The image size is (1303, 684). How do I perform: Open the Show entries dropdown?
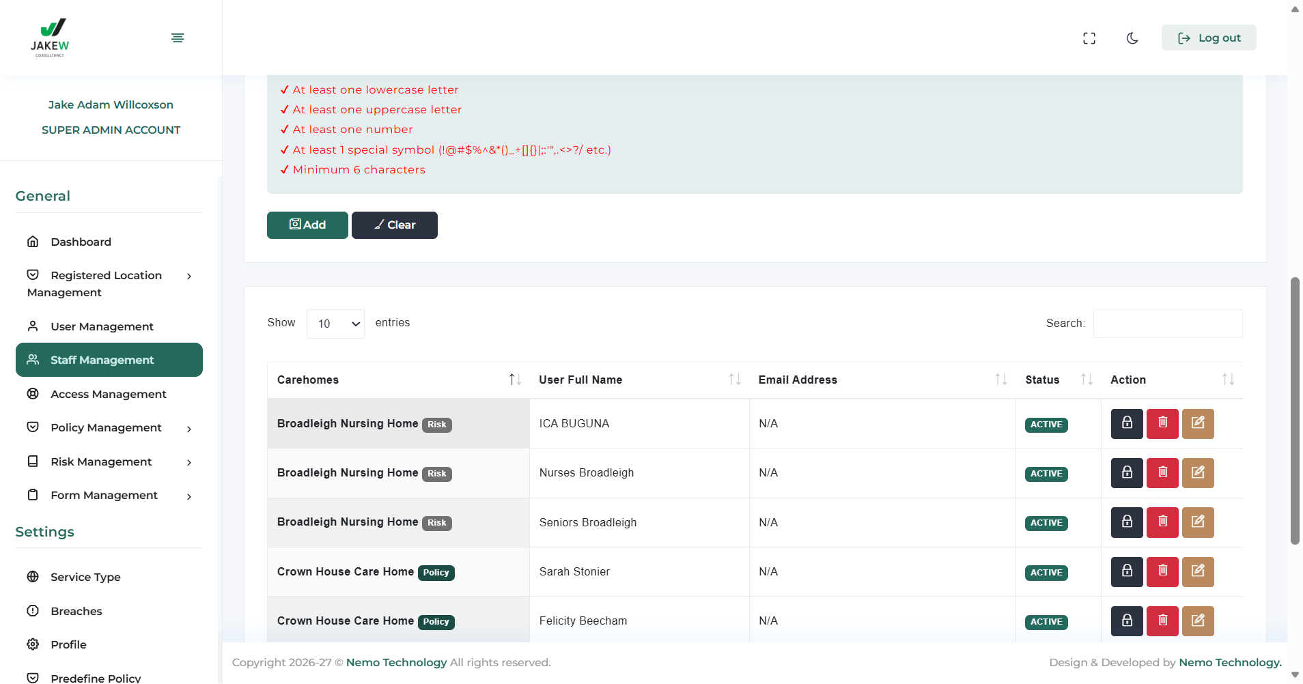[x=335, y=324]
